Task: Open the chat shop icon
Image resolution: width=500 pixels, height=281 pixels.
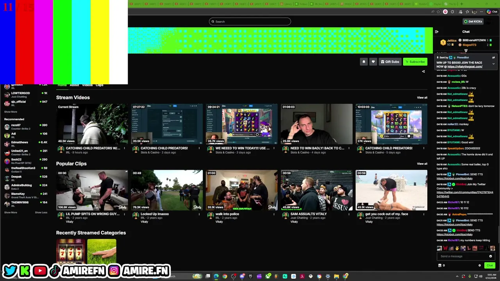Action: tap(440, 265)
